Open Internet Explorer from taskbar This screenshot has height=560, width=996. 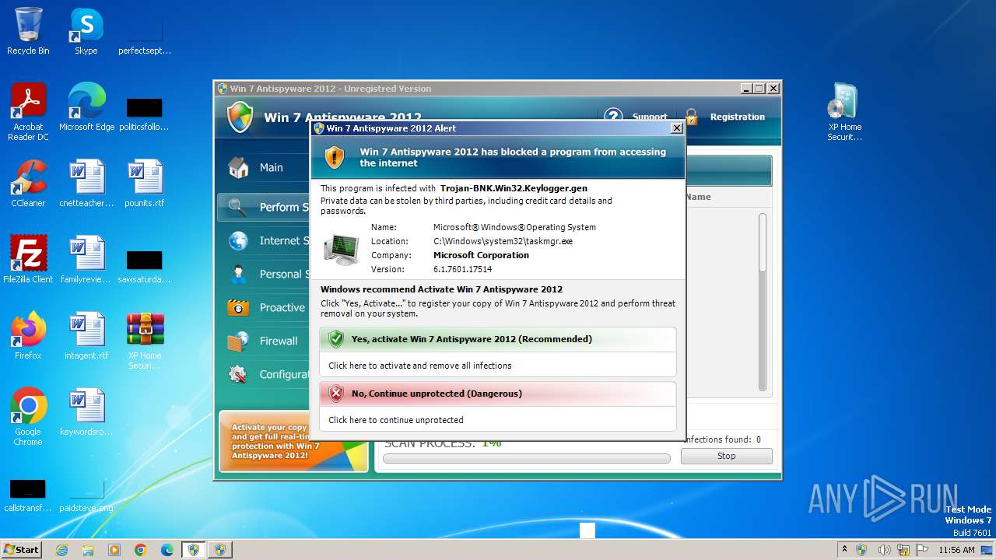pos(61,550)
